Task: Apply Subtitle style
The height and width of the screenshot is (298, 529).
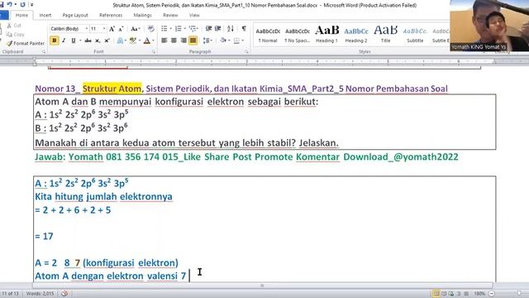Action: point(415,35)
